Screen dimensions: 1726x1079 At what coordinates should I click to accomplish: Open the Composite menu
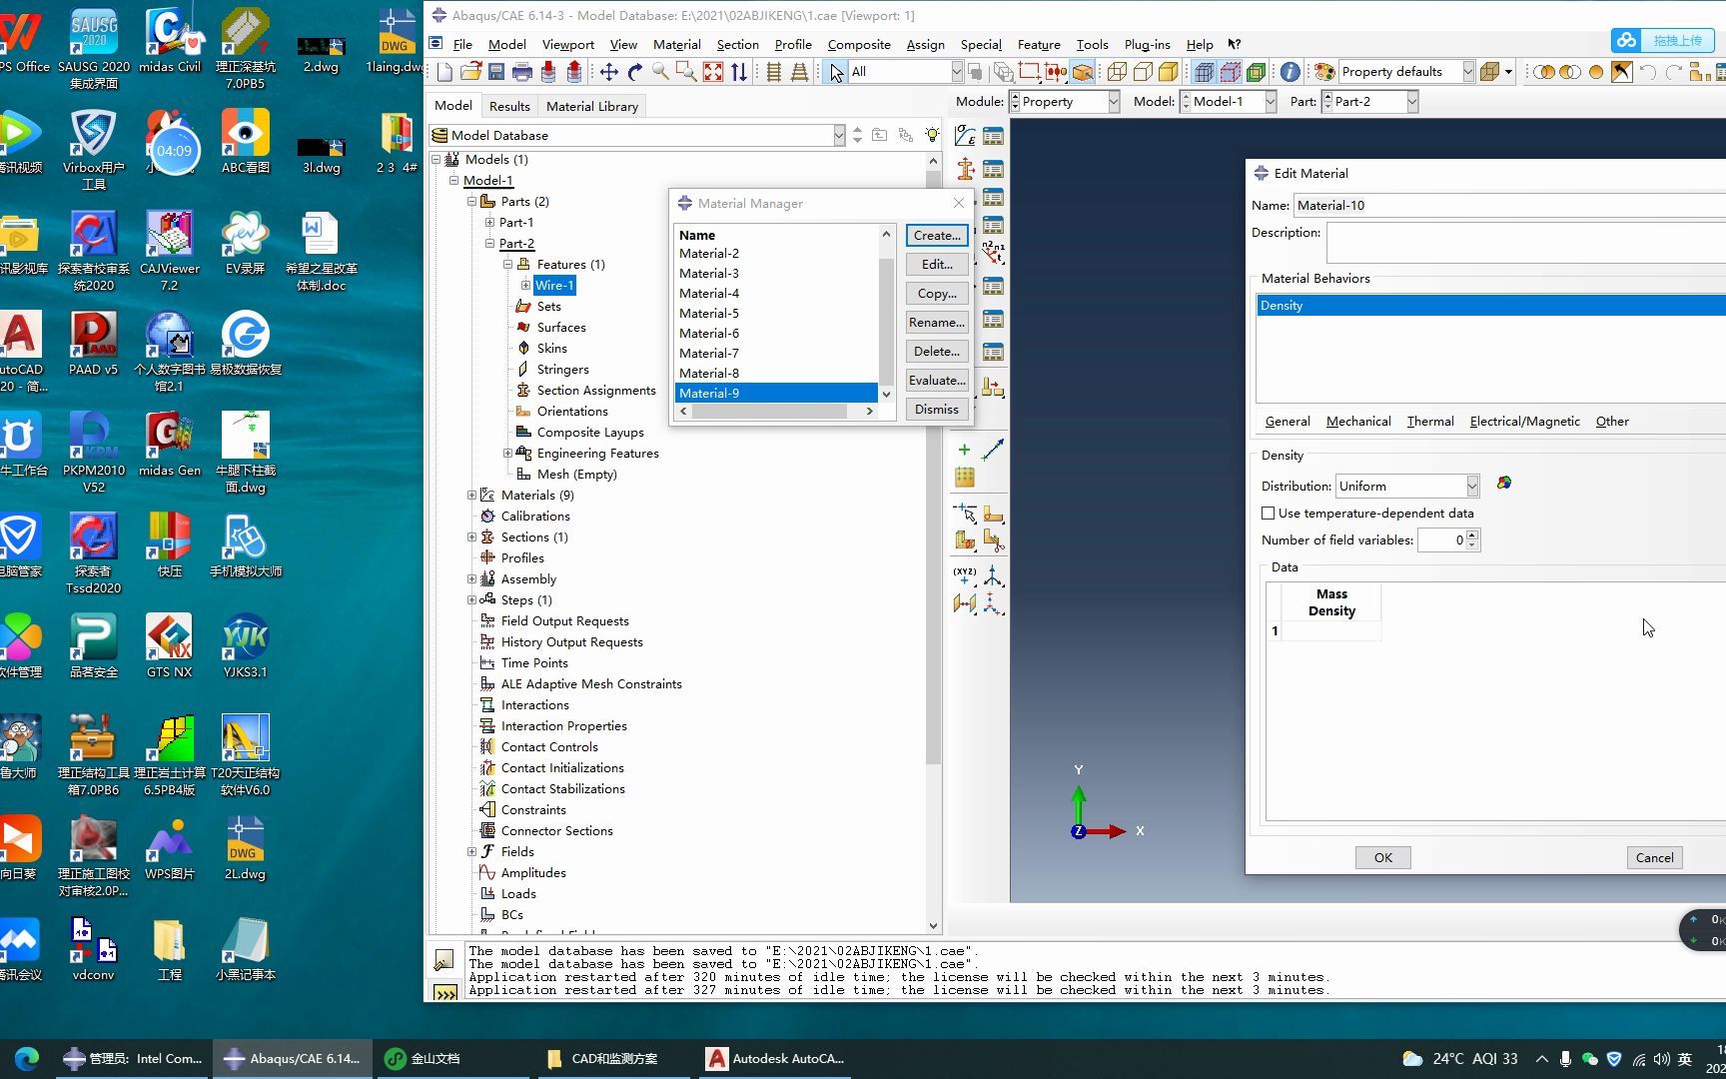click(859, 45)
